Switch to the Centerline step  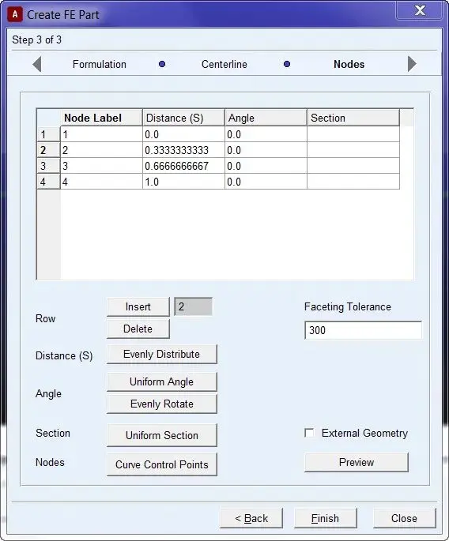(224, 64)
